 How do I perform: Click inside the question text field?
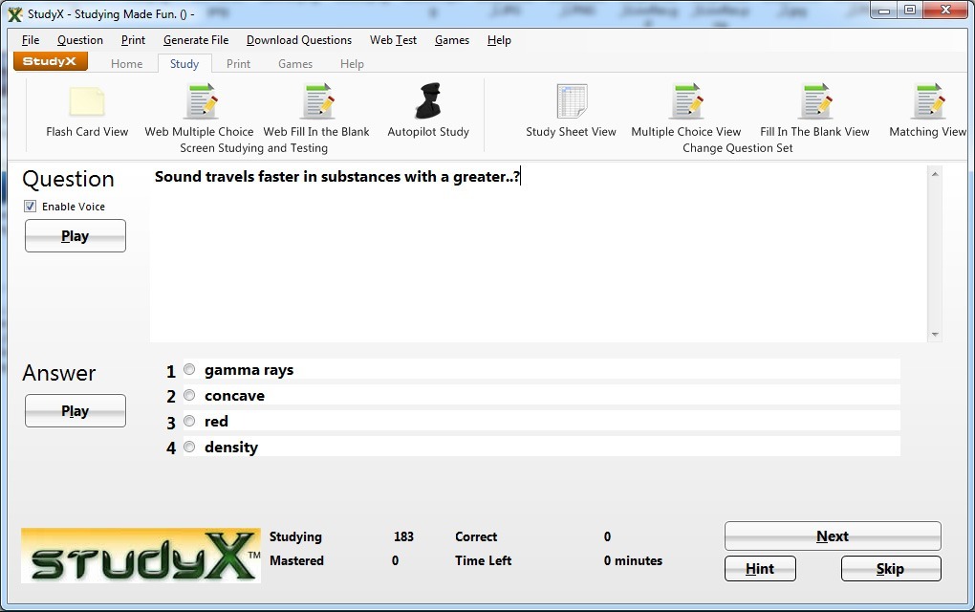(538, 253)
